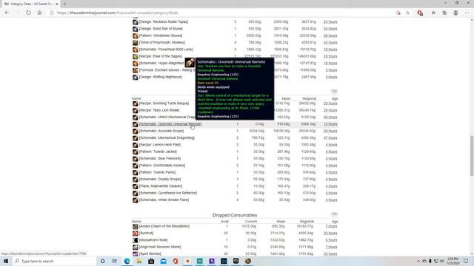Image resolution: width=474 pixels, height=266 pixels.
Task: Select the Category Deals browser tab
Action: 30,4
